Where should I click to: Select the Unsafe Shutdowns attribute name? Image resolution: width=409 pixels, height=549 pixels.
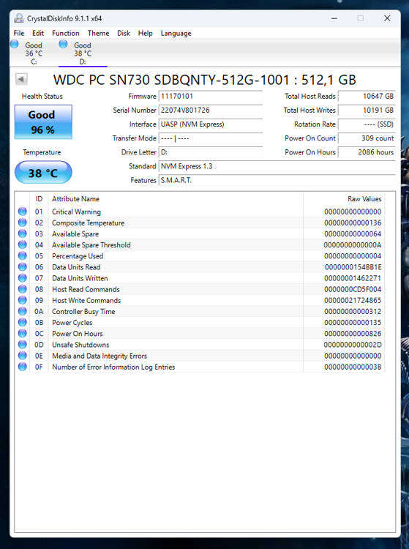[x=80, y=345]
